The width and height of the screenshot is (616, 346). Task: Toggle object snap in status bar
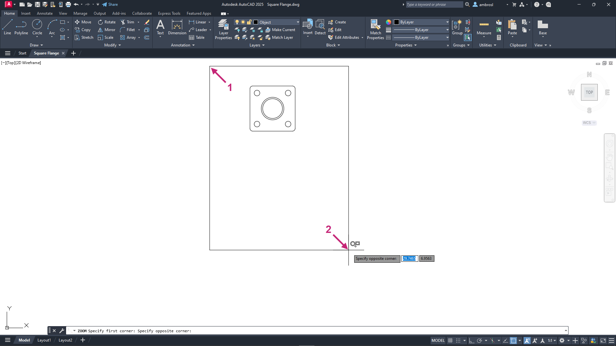[x=513, y=341]
